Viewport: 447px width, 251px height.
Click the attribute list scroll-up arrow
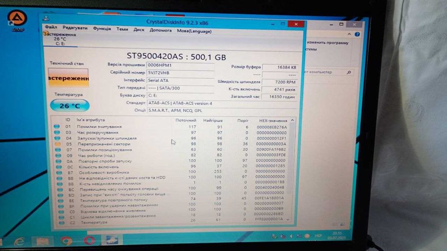pos(292,120)
